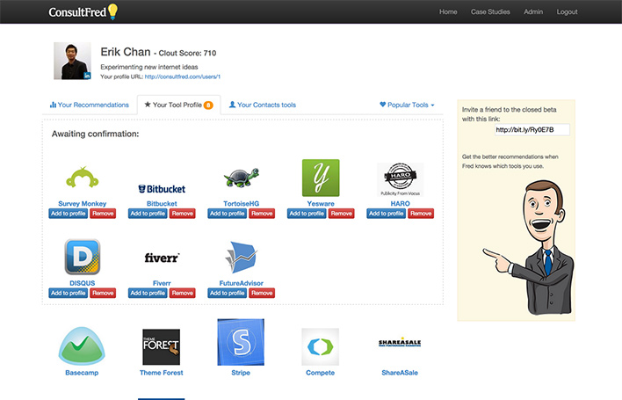Click Erik Chan's profile photo
This screenshot has height=400, width=622.
tap(72, 61)
